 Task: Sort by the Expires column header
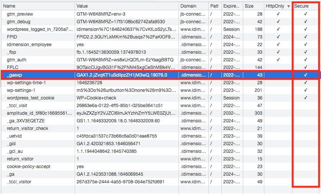(x=232, y=6)
